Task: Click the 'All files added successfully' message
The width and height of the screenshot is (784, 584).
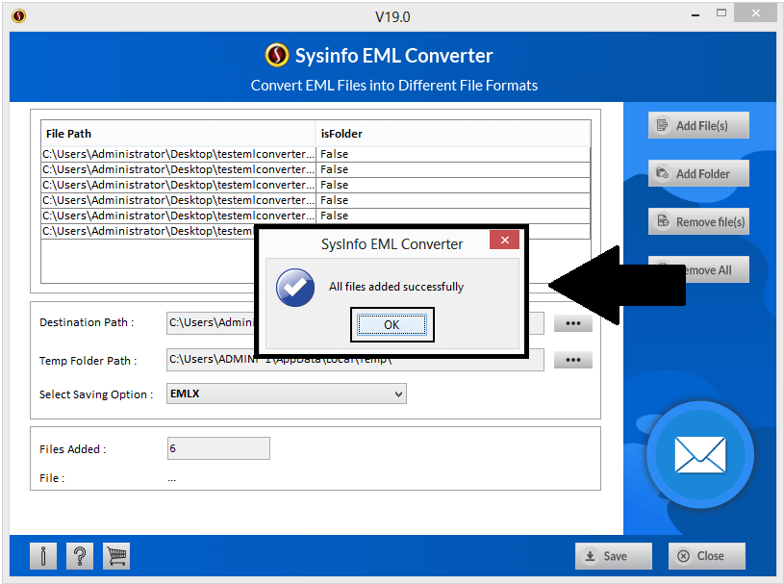Action: (396, 287)
